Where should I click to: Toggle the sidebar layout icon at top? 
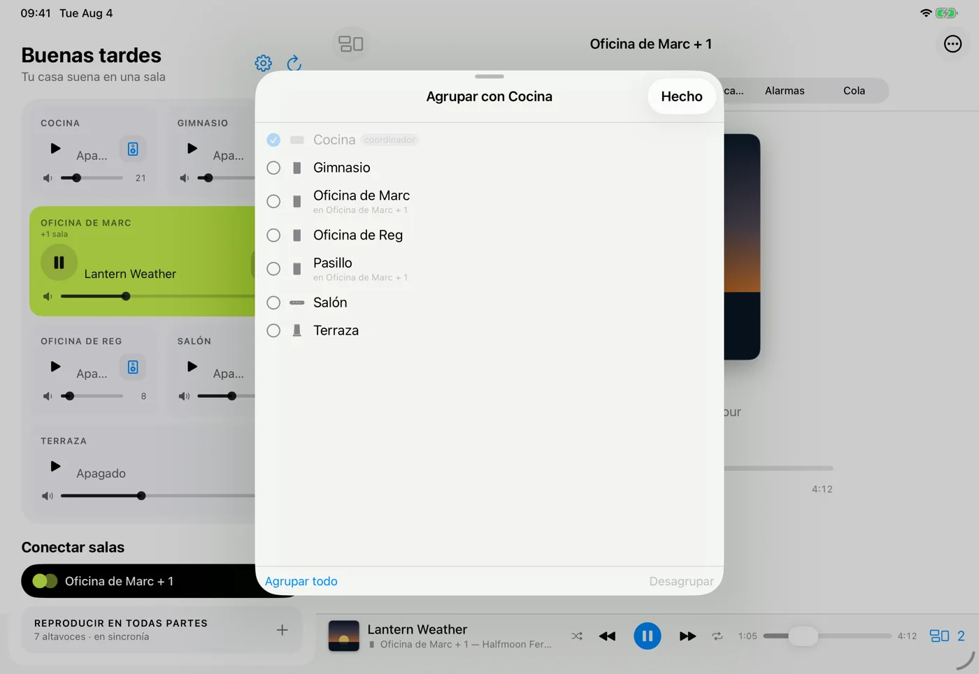click(351, 44)
